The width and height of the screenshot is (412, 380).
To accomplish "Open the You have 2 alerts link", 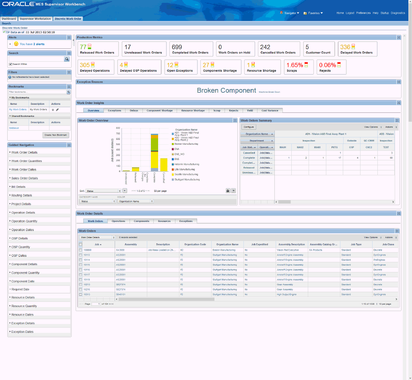I will click(32, 44).
